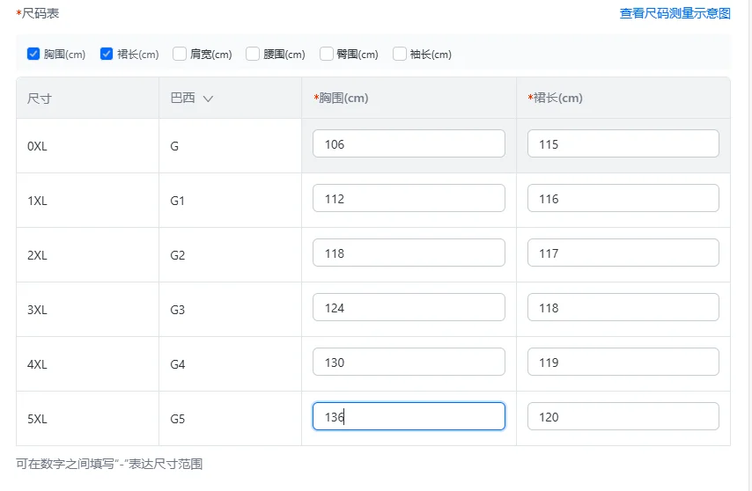Screen dimensions: 752x491
Task: Focus the 1XL 胸围 field showing 112
Action: pyautogui.click(x=409, y=199)
